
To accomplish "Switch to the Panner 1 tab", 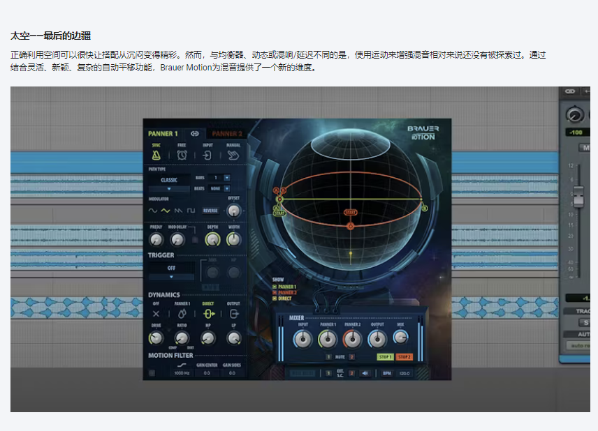I will pos(163,134).
